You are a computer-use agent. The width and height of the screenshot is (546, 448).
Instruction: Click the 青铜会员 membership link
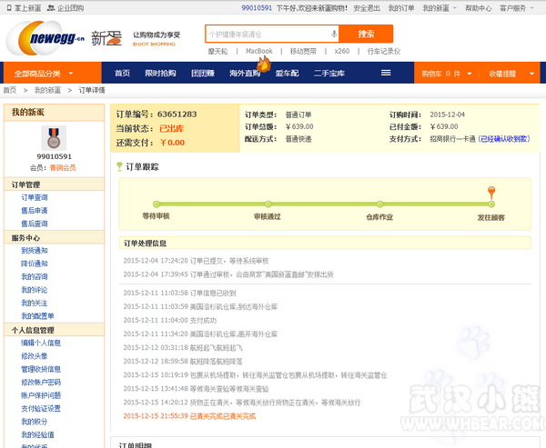click(x=63, y=167)
